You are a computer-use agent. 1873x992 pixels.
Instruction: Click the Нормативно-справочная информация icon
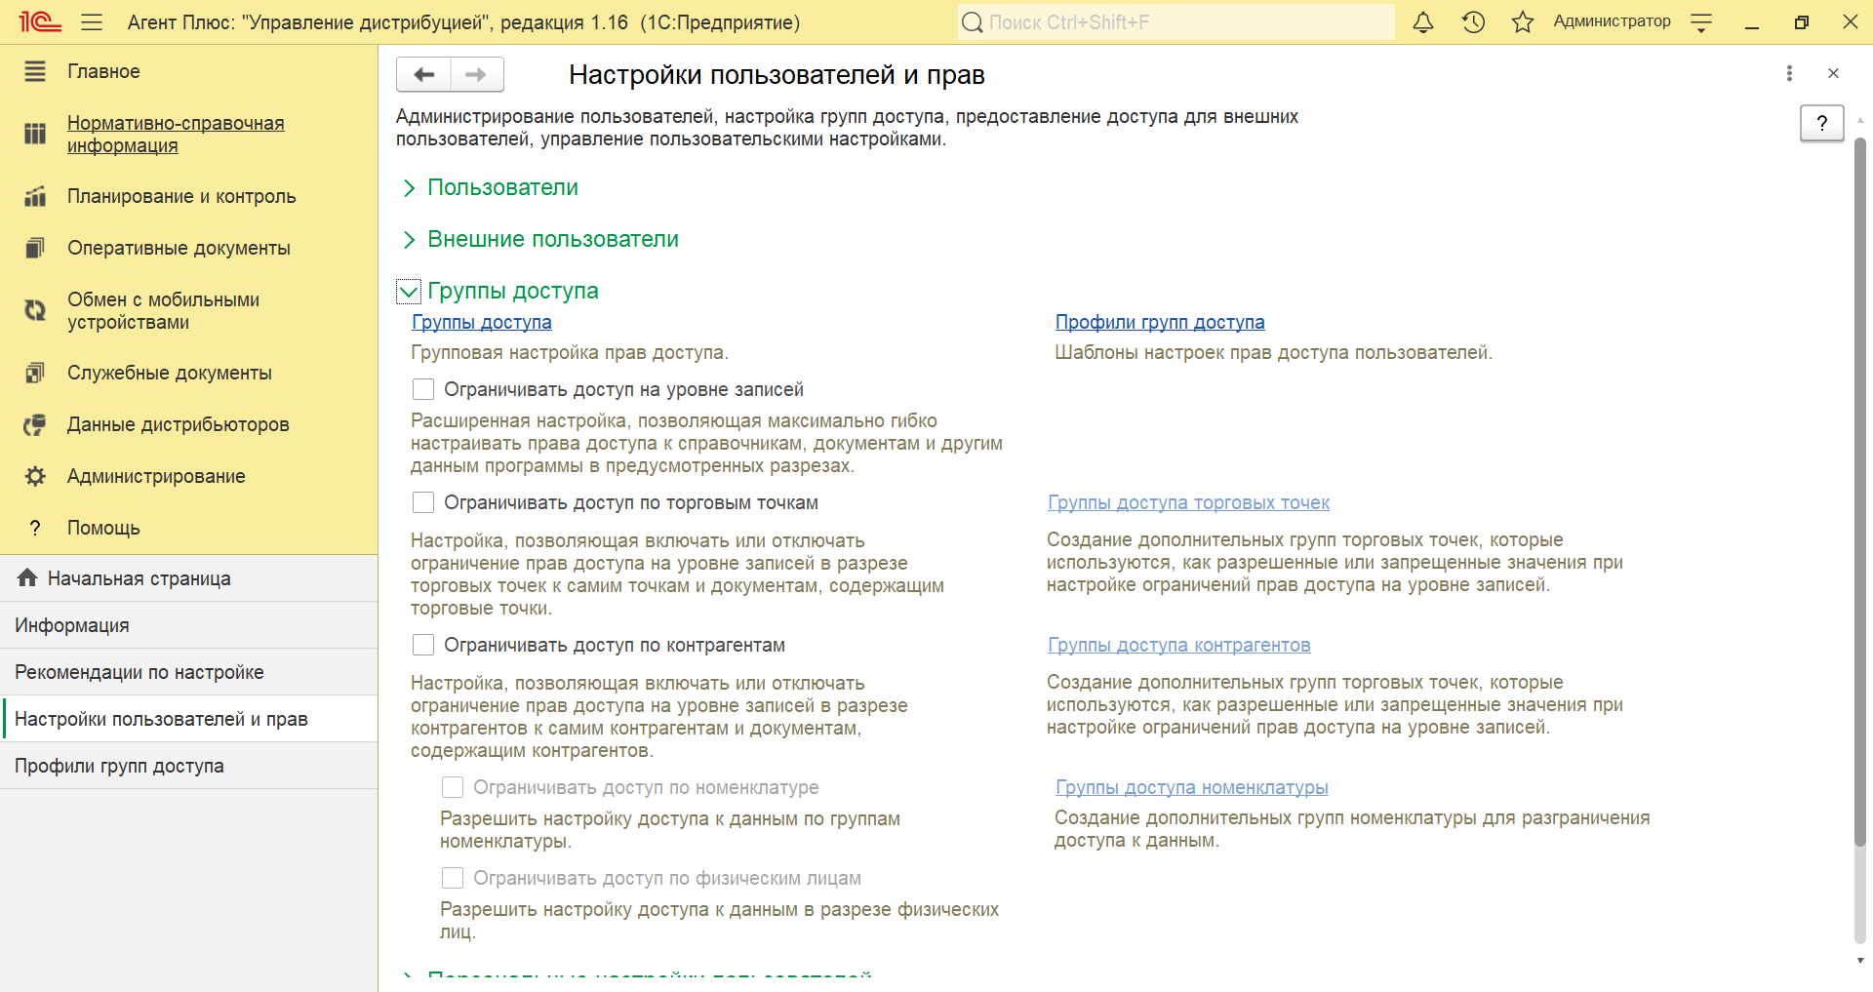pyautogui.click(x=35, y=134)
